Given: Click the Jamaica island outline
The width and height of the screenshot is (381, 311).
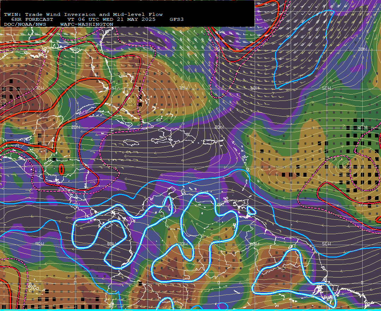Looking at the screenshot, I should pyautogui.click(x=131, y=142).
